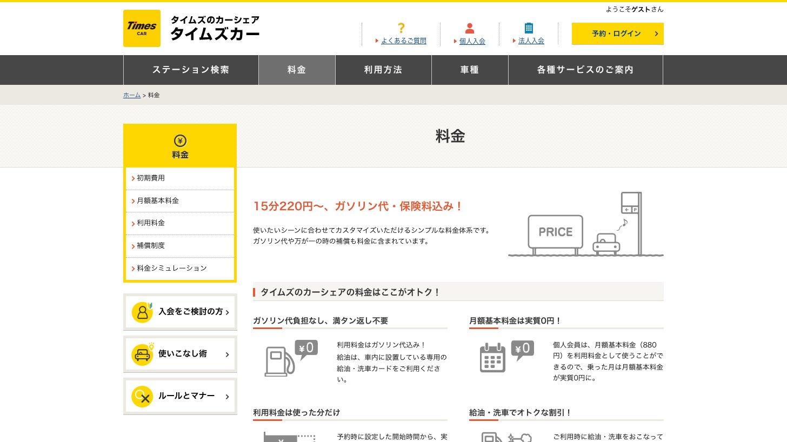This screenshot has height=442, width=787.
Task: Open 利用料金 in the sidebar
Action: 180,223
